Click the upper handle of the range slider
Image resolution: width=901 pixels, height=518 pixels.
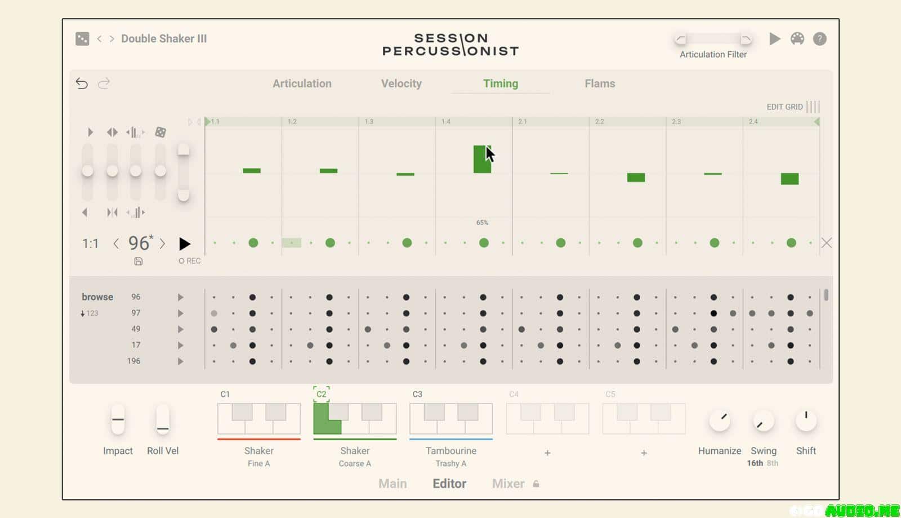point(183,149)
